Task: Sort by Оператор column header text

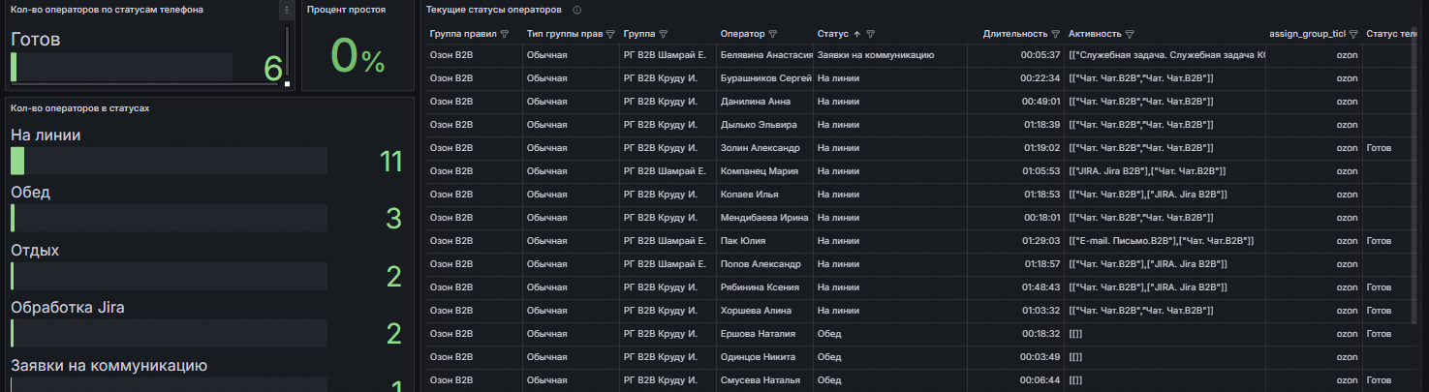Action: pos(742,34)
